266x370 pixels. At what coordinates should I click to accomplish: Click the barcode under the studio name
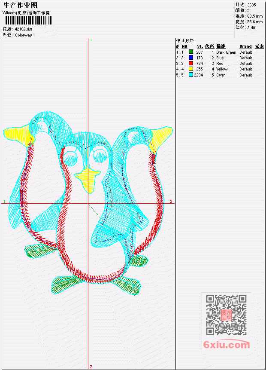[x=27, y=21]
